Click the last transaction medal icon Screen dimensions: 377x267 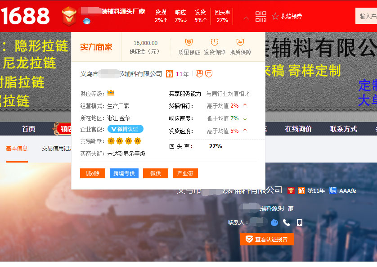tap(138, 141)
